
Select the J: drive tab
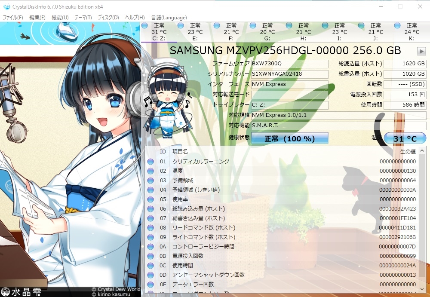coord(376,32)
